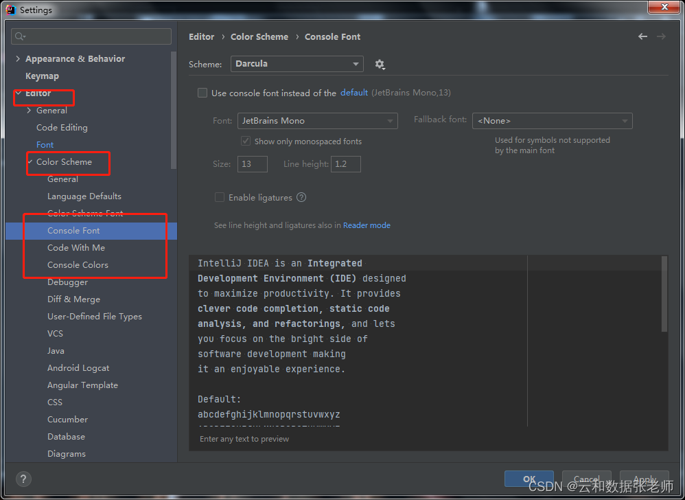Image resolution: width=685 pixels, height=500 pixels.
Task: Open the scheme gear actions menu
Action: point(380,65)
